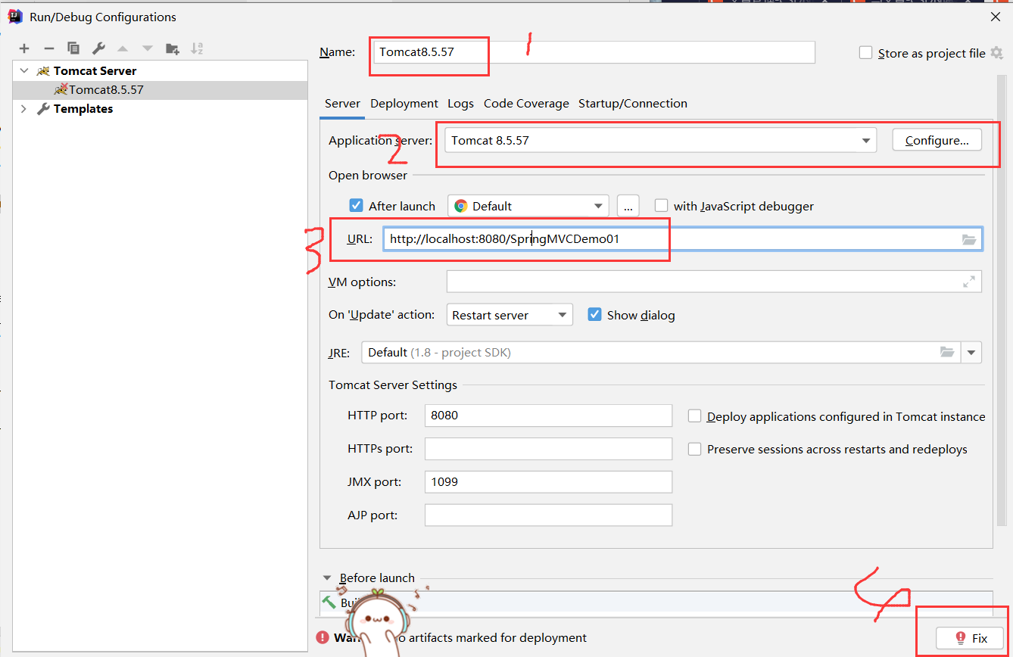Click the red warning icon at the bottom
This screenshot has width=1013, height=657.
click(323, 637)
